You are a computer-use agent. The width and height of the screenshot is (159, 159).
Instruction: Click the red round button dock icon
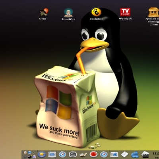point(93,154)
